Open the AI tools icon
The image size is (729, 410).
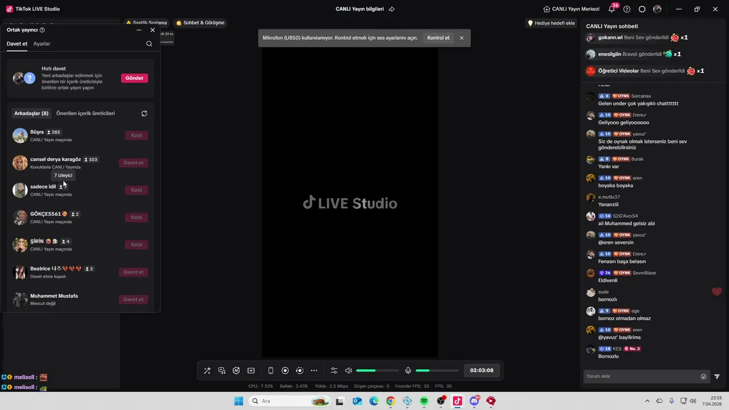[x=236, y=371]
